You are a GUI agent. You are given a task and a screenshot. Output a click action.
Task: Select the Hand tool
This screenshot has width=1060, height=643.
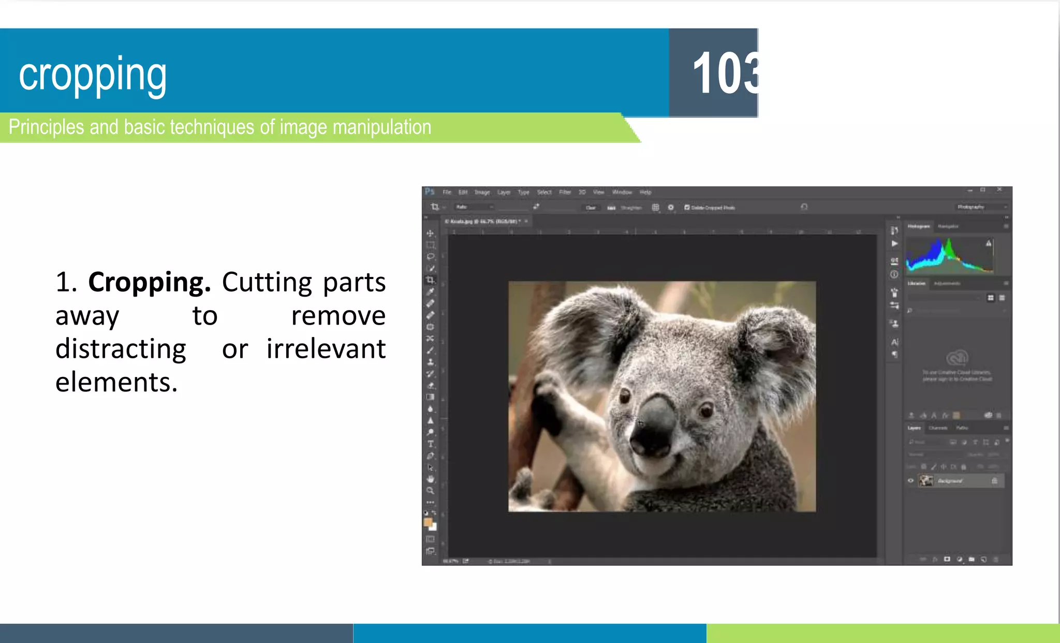(x=430, y=479)
